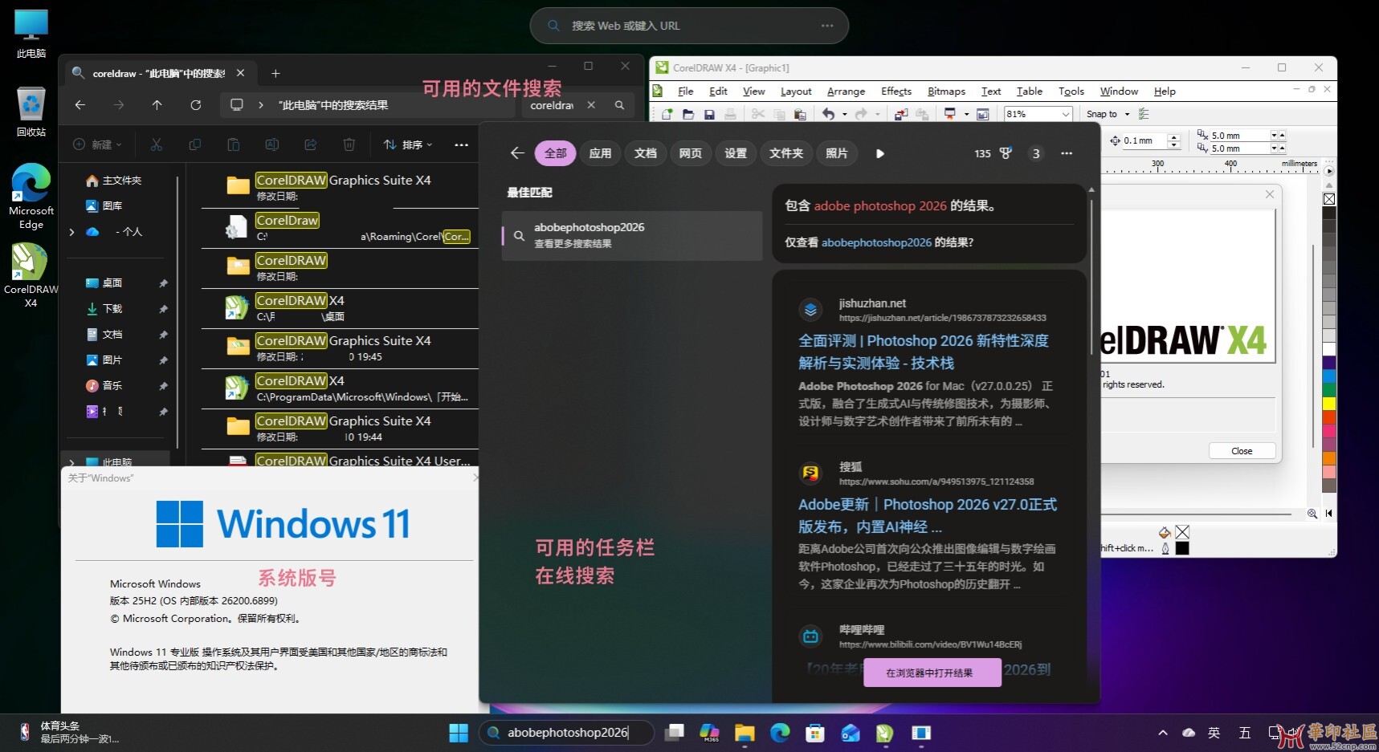Open the Import icon on the toolbar
This screenshot has width=1379, height=752.
click(901, 114)
